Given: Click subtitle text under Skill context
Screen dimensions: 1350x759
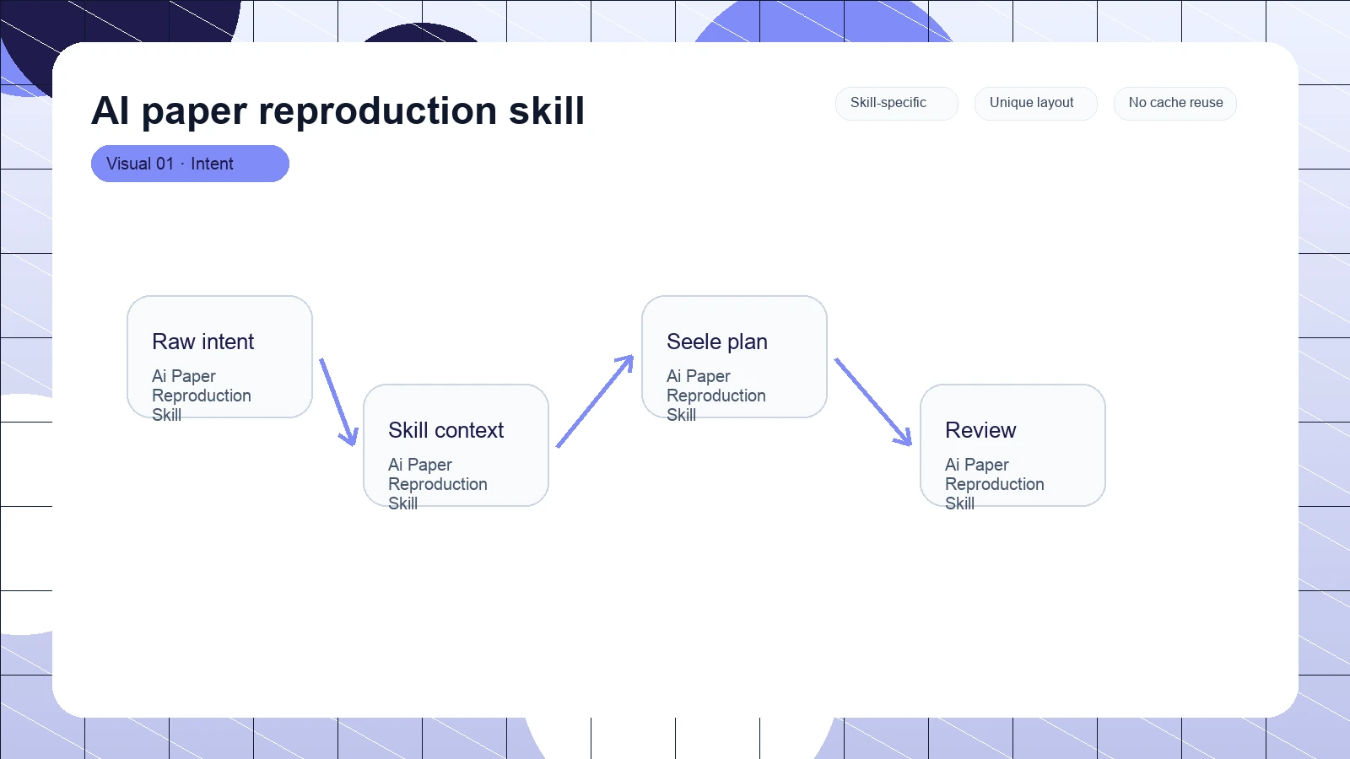Looking at the screenshot, I should 438,484.
